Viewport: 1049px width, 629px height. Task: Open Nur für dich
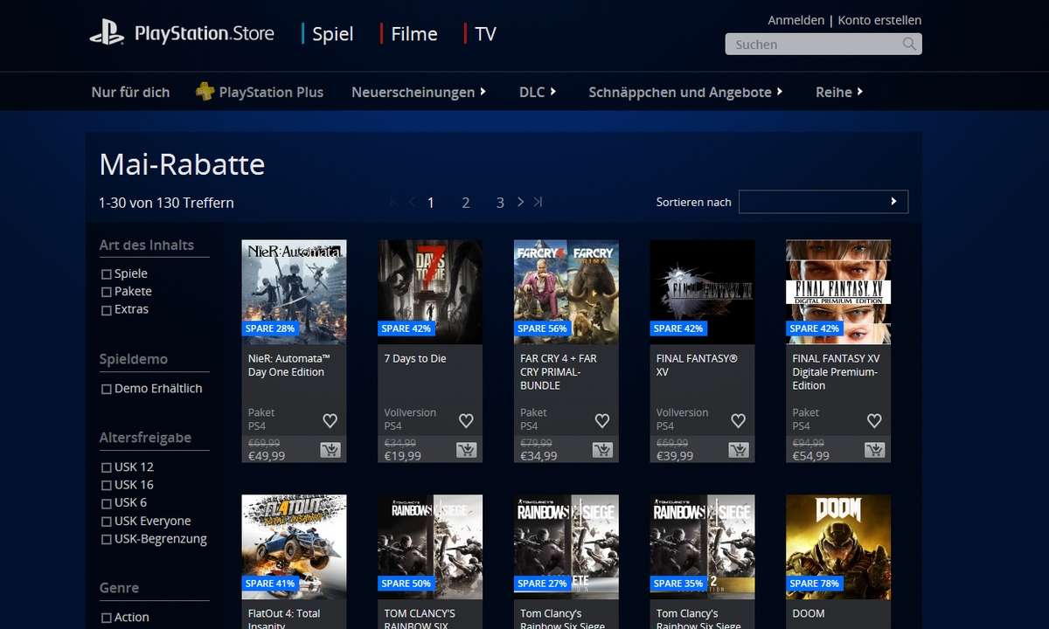tap(130, 92)
